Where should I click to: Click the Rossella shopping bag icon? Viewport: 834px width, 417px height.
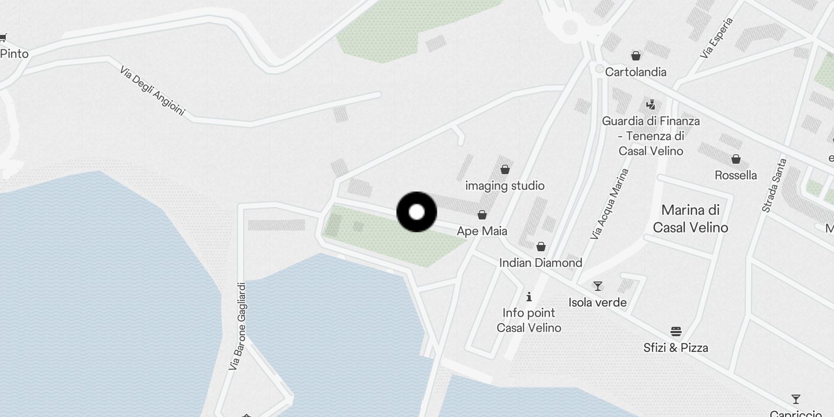pos(735,159)
